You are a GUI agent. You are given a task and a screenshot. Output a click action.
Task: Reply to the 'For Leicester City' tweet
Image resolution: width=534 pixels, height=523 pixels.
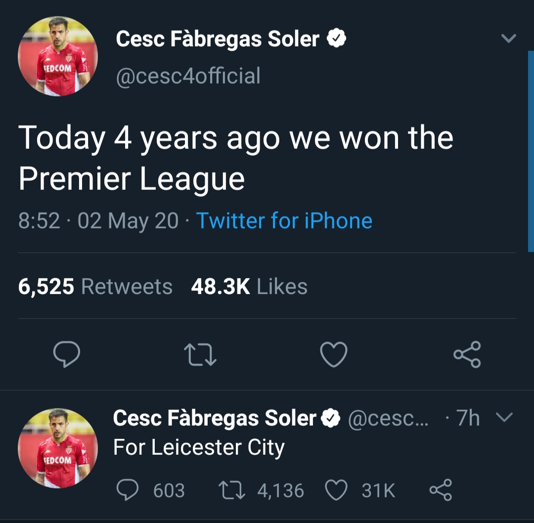coord(128,489)
